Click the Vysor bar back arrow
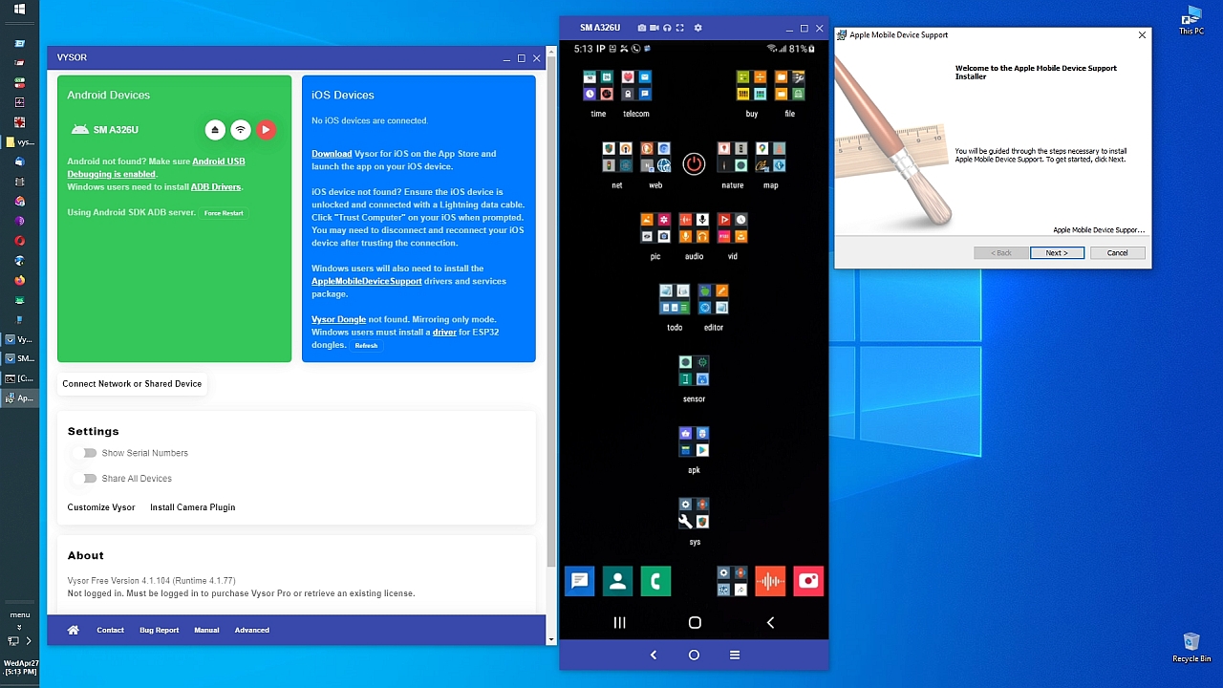 654,656
